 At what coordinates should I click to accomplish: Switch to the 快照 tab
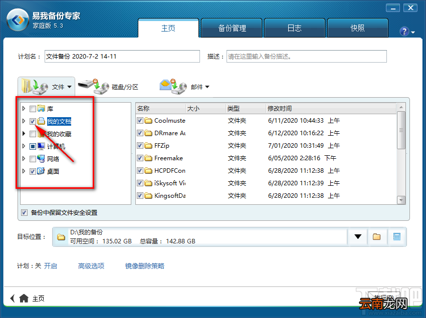coord(357,28)
